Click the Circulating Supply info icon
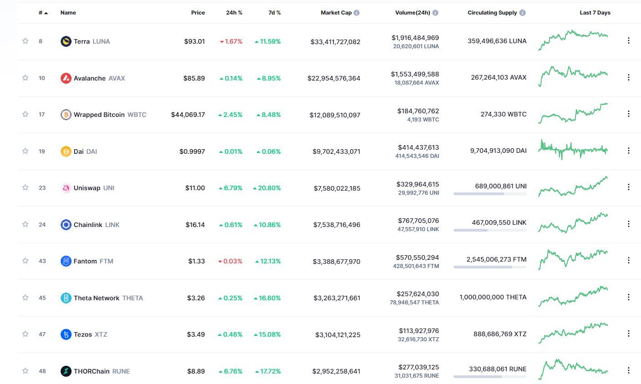Image resolution: width=641 pixels, height=384 pixels. pyautogui.click(x=522, y=13)
